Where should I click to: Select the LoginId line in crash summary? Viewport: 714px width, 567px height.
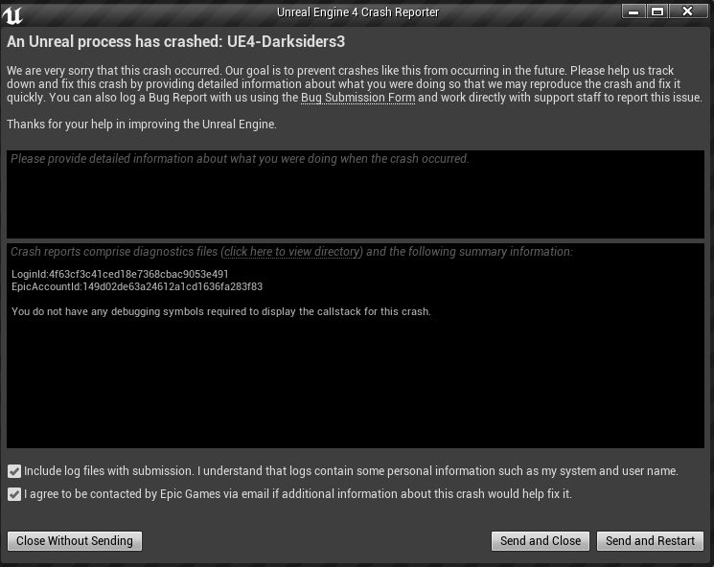120,274
